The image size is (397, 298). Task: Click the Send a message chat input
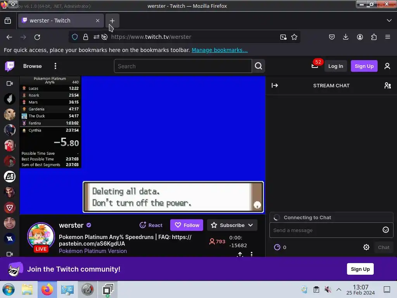(x=326, y=230)
